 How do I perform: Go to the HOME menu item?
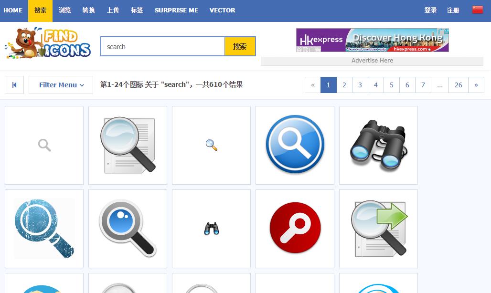click(x=13, y=10)
